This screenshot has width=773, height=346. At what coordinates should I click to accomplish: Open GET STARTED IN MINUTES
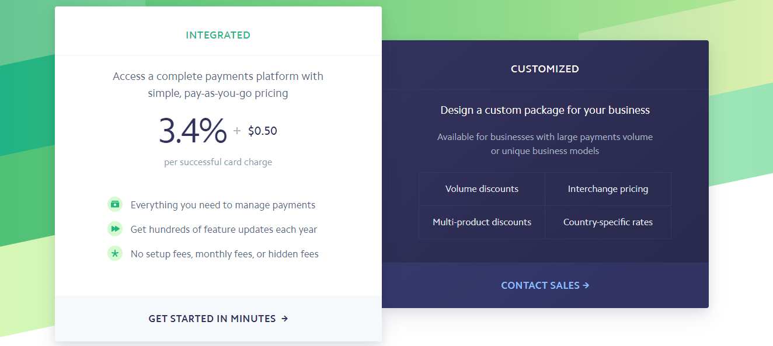coord(212,319)
